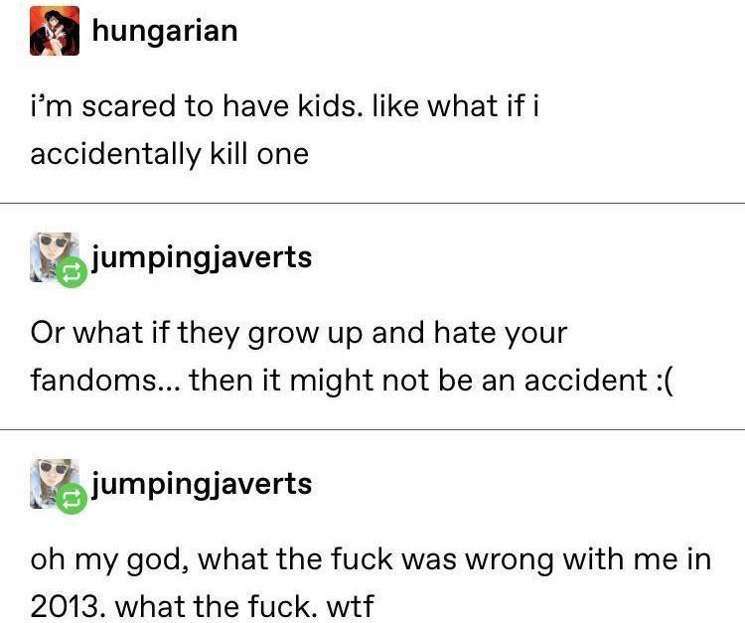Click divider line above the 2013 reply
This screenshot has height=623, width=745.
pos(372,430)
